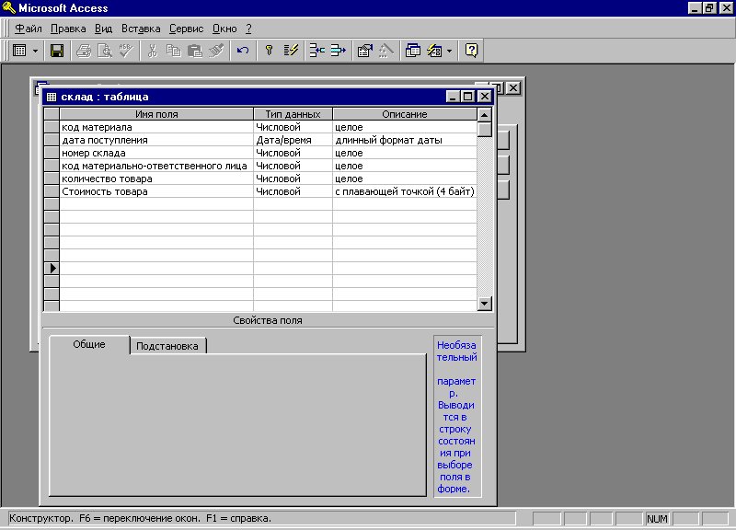Click description 'длинный формат даты'
Screen dimensions: 736x530
tap(405, 140)
